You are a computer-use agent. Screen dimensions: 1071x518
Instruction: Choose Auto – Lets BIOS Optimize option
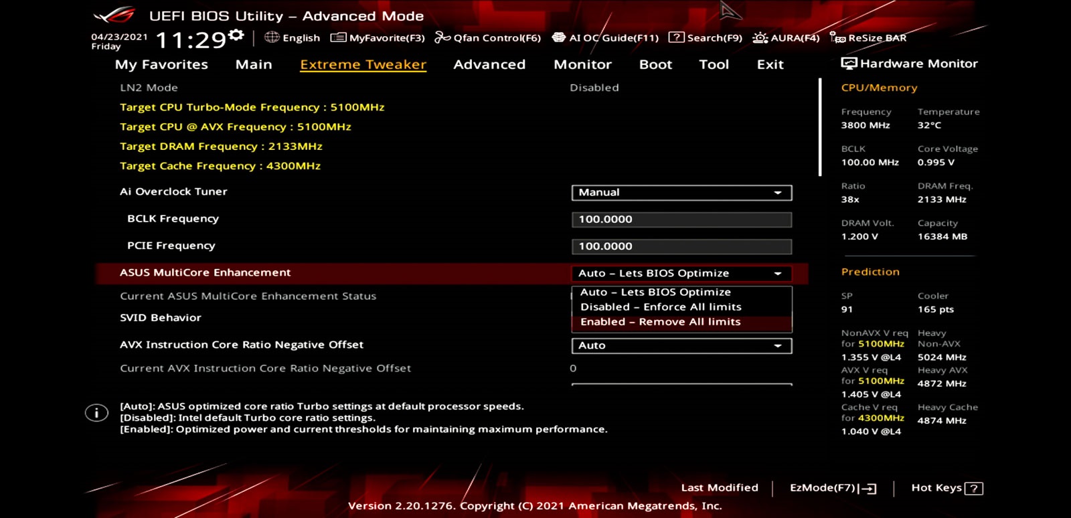681,292
